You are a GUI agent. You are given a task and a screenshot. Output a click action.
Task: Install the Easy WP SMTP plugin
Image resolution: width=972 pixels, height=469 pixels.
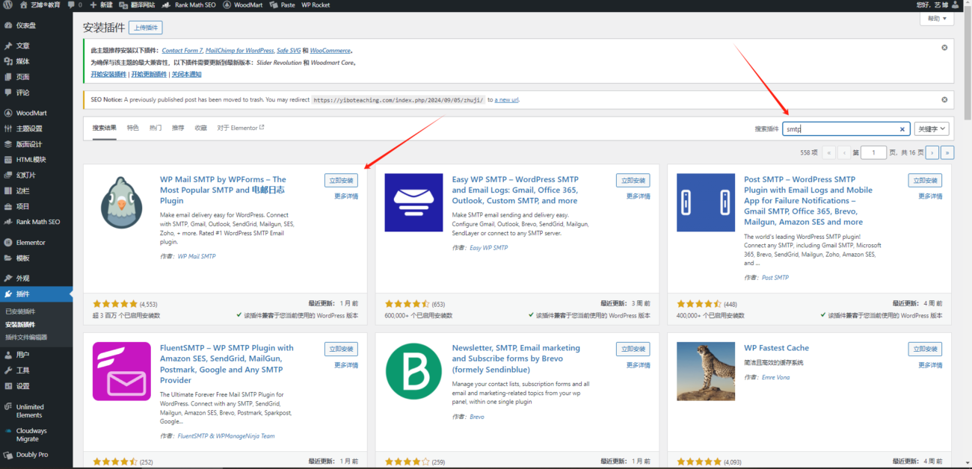coord(633,180)
